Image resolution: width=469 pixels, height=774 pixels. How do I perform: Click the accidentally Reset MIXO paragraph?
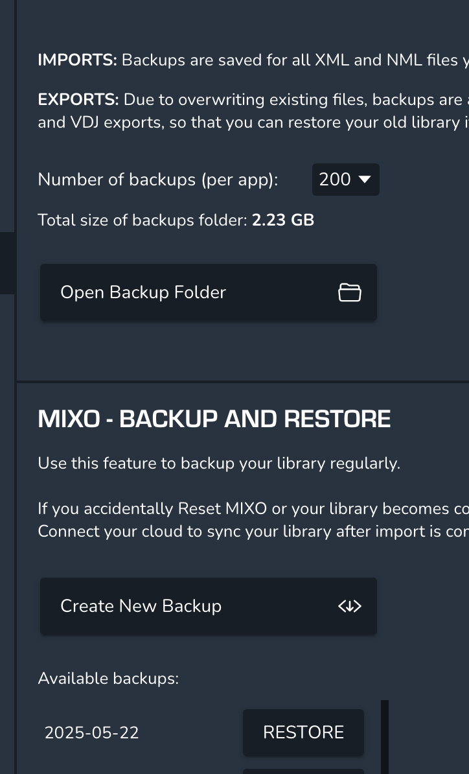pyautogui.click(x=253, y=520)
